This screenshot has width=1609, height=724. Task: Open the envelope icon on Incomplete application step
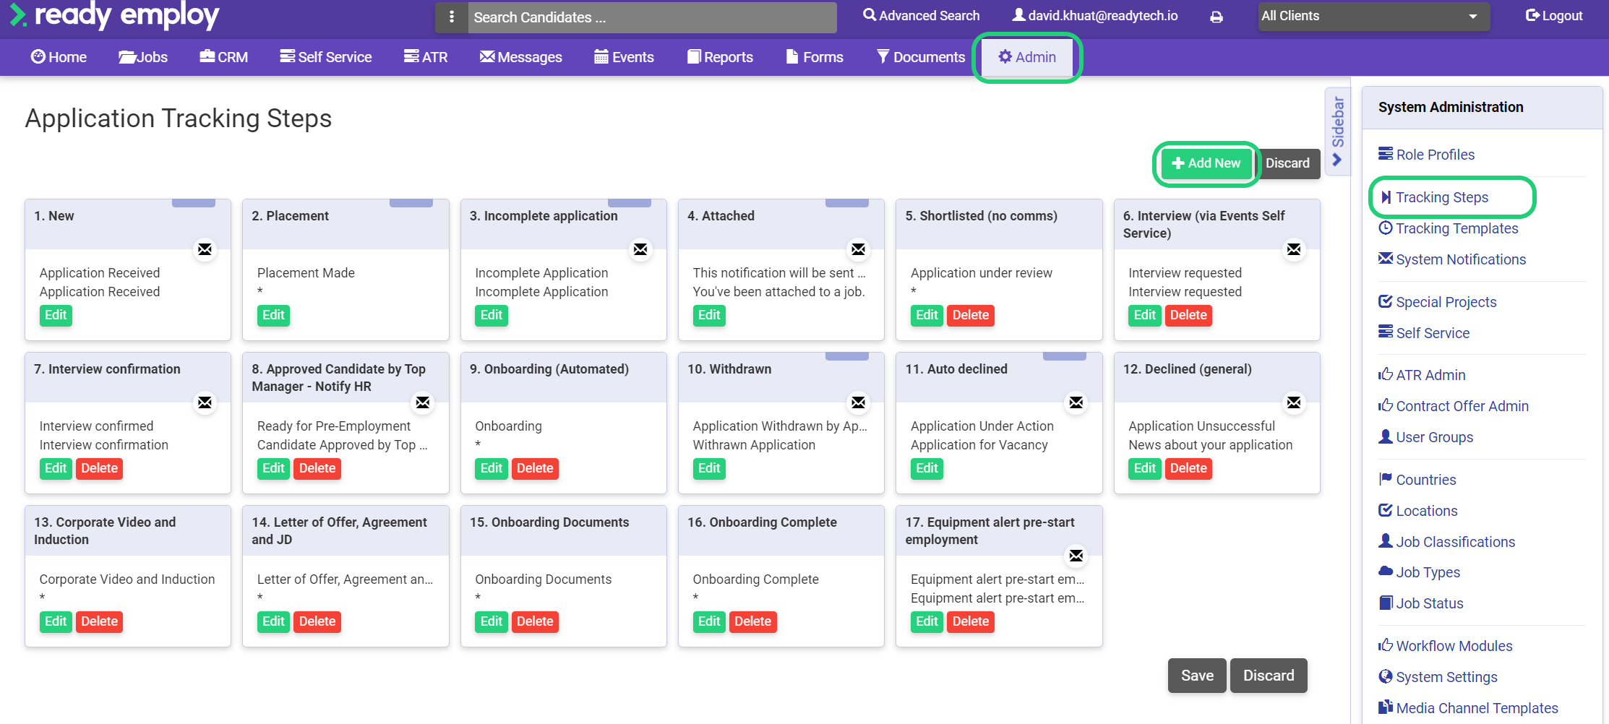(640, 249)
